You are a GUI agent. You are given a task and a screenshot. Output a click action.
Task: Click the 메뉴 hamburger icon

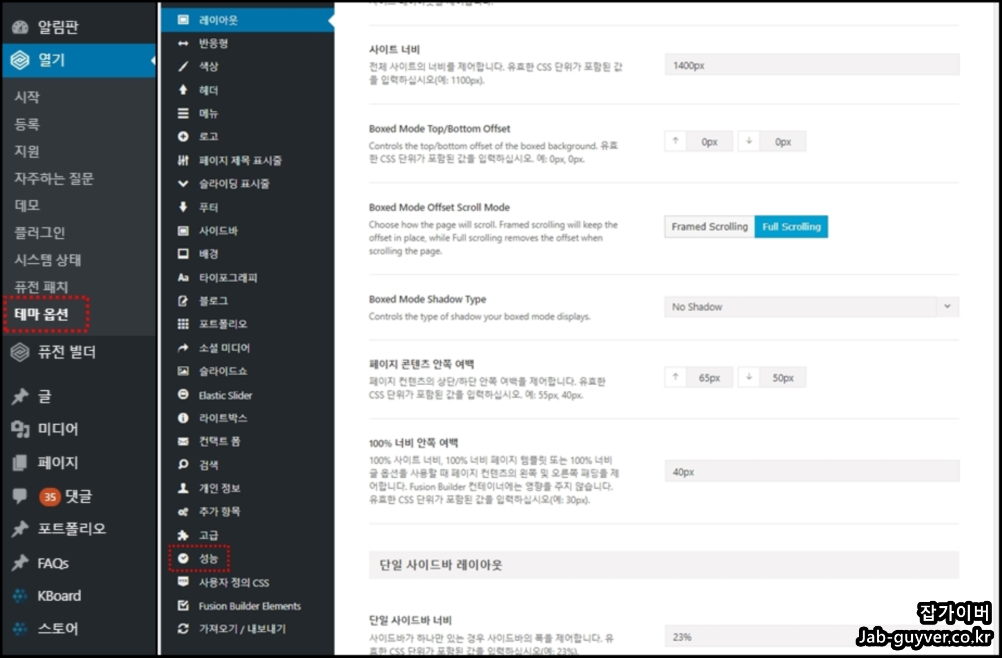click(183, 114)
